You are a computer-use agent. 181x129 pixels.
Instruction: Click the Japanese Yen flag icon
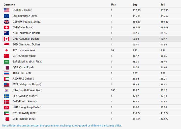pyautogui.click(x=7, y=50)
